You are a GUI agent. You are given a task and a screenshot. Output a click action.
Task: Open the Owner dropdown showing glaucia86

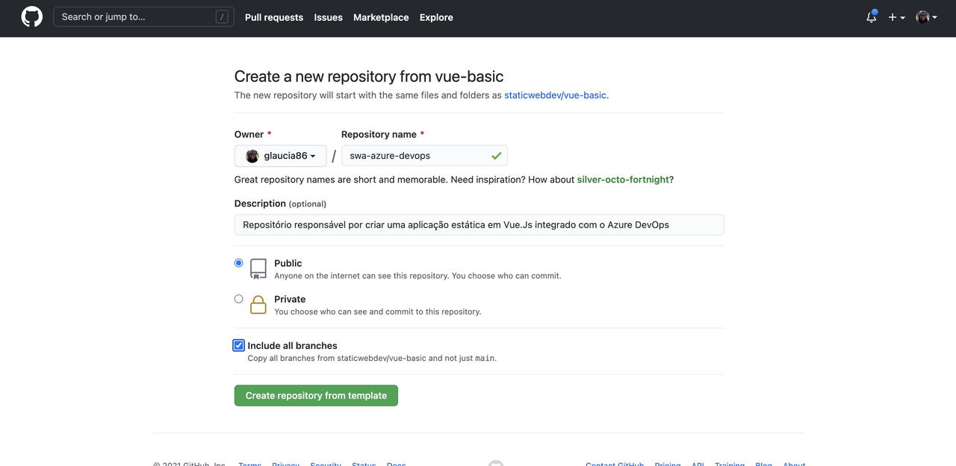[x=280, y=156]
